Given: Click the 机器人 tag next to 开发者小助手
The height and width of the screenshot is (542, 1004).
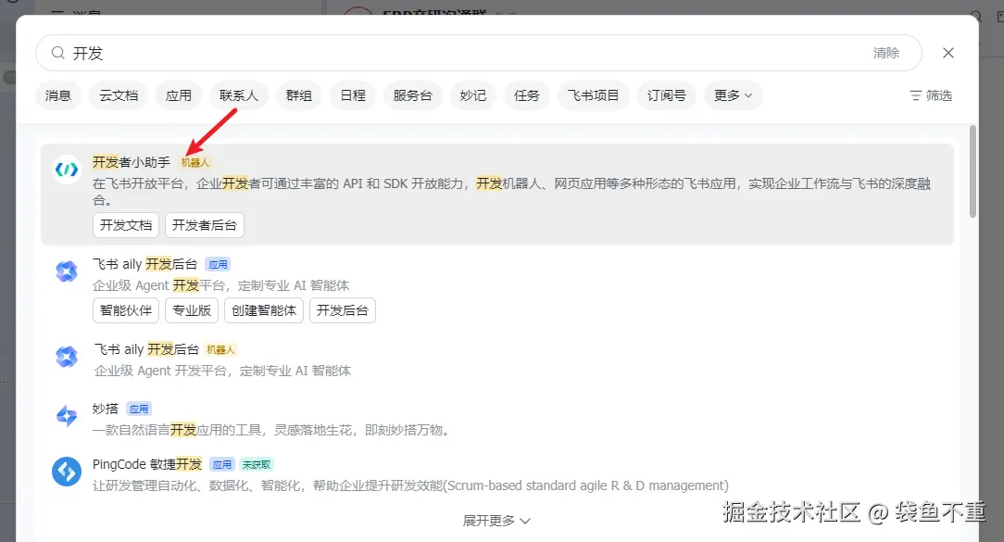Looking at the screenshot, I should coord(195,163).
